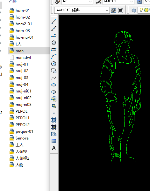
Task: Select the Spline draw tool
Action: pyautogui.click(x=54, y=78)
